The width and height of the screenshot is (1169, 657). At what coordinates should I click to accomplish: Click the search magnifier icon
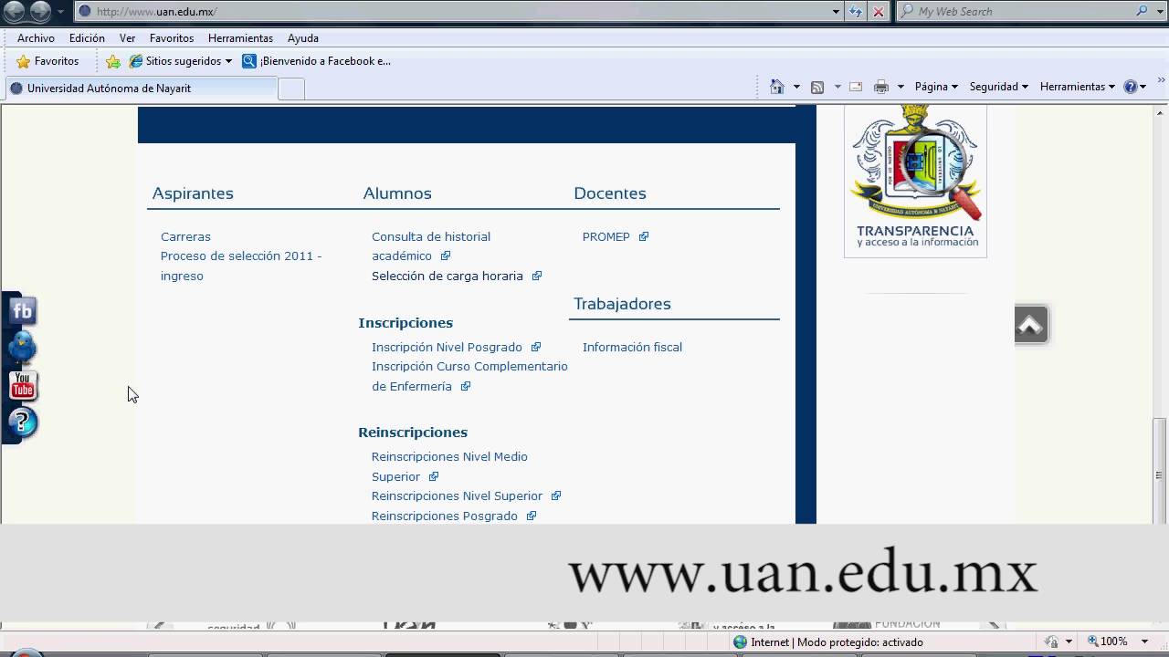[x=1142, y=11]
